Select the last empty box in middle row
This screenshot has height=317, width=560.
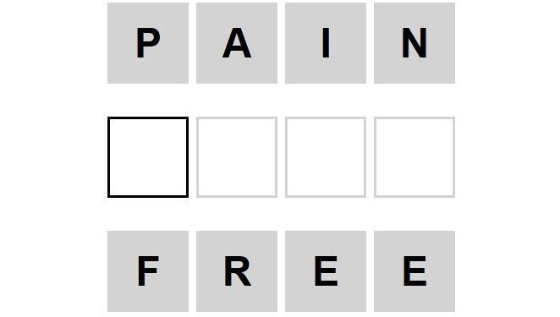pos(415,157)
